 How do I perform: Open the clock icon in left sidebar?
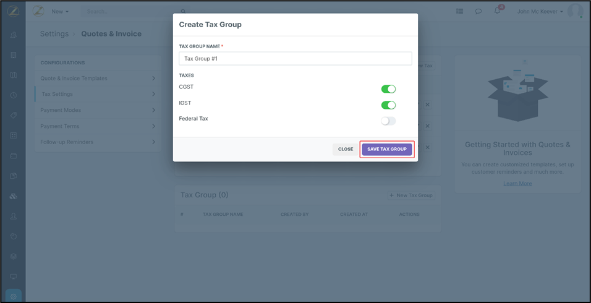tap(14, 95)
